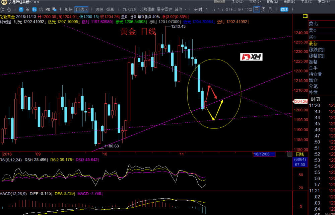Screen dimensions: 335x215
Task: Select the 120 minute chart period
Action: click(x=249, y=9)
